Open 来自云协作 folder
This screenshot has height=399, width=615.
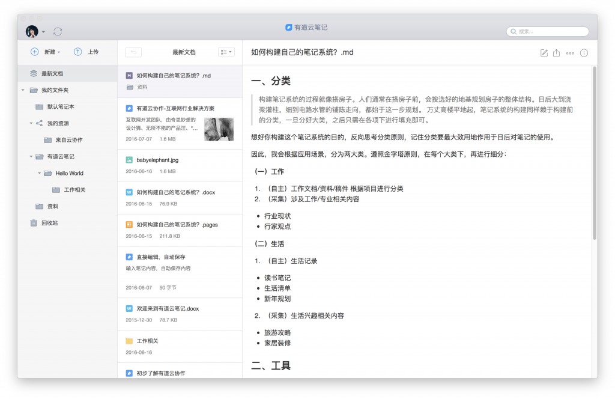tap(68, 140)
